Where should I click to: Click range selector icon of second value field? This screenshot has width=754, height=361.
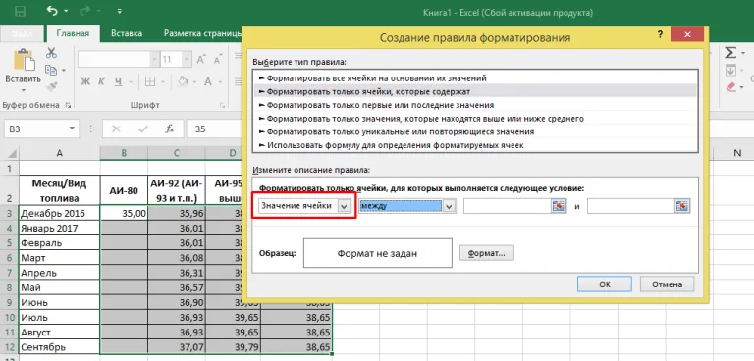click(x=683, y=206)
